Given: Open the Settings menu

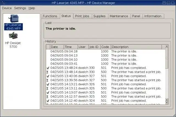Looking at the screenshot, I should point(20,8).
